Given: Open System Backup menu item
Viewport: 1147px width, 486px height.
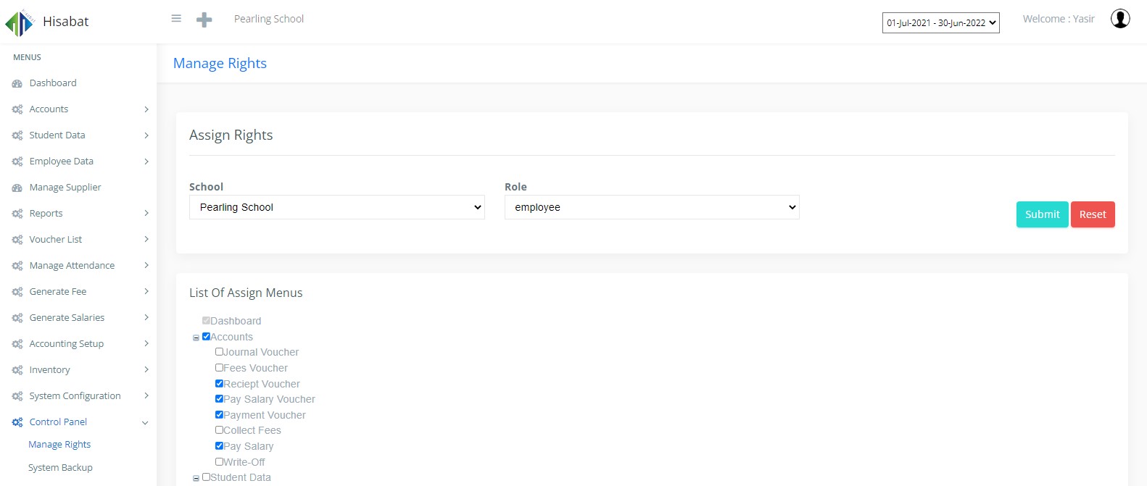Looking at the screenshot, I should pyautogui.click(x=60, y=468).
